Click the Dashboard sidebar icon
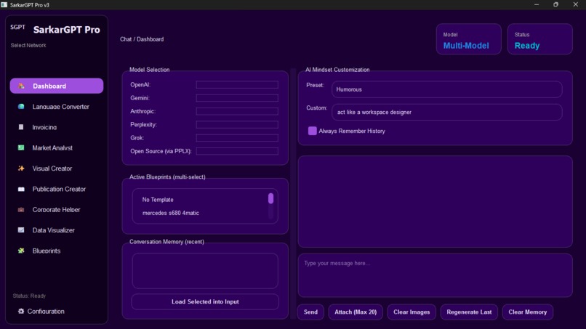 [21, 86]
